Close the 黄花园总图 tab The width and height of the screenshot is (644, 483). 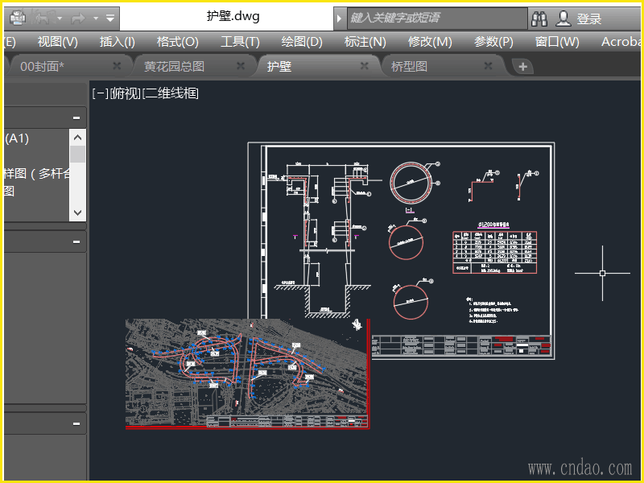coord(241,66)
